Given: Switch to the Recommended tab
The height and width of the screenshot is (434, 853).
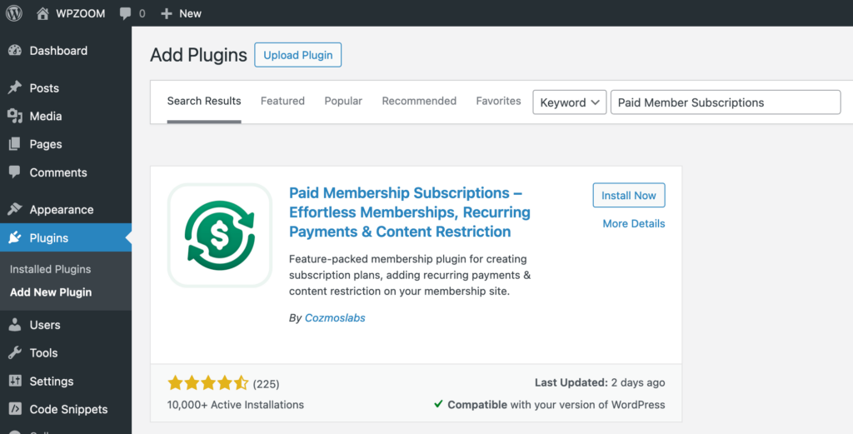Looking at the screenshot, I should click(419, 101).
